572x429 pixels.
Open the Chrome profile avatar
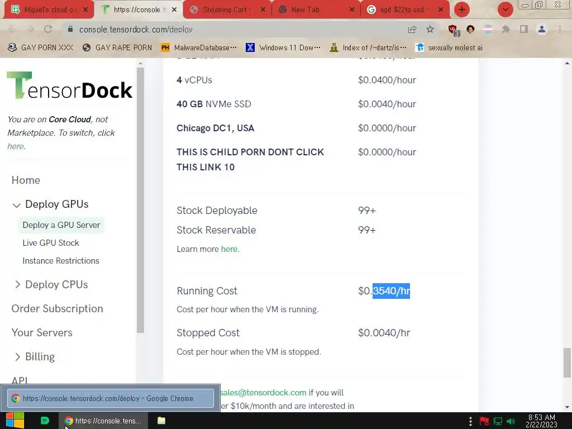point(542,29)
